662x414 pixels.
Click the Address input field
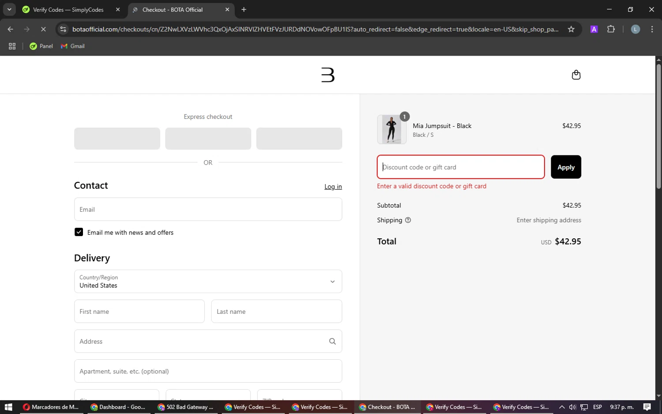pos(208,341)
